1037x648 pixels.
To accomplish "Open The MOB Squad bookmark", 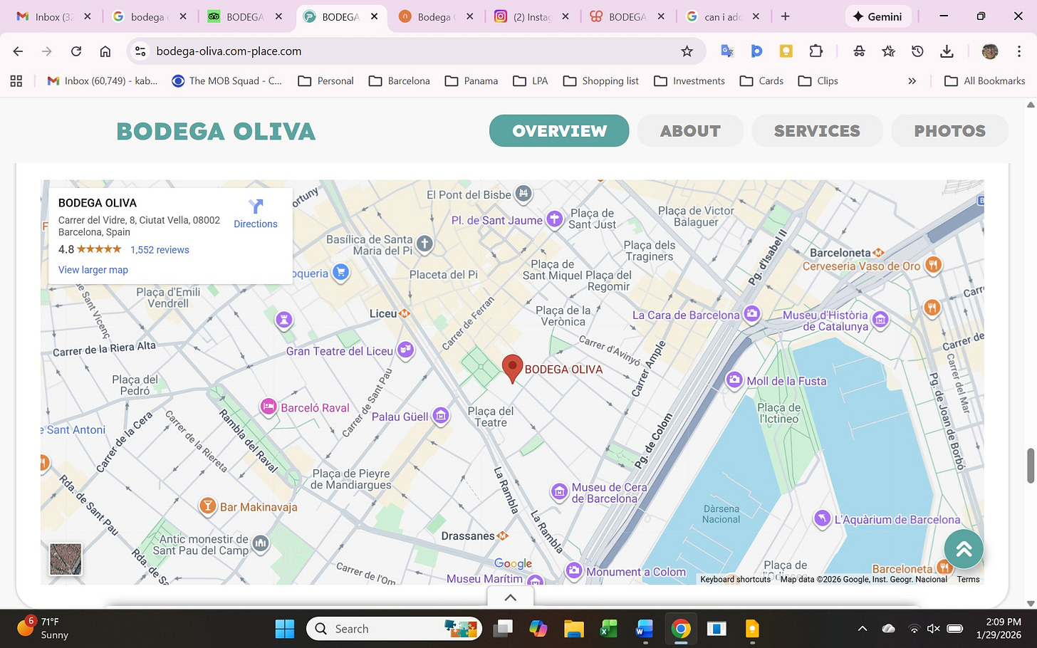I will click(x=226, y=81).
